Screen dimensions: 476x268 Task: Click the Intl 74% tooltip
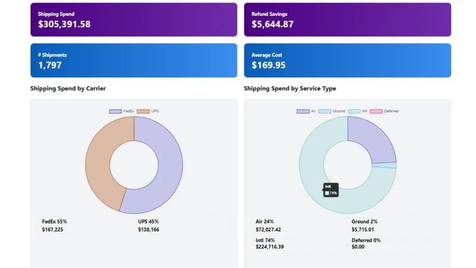(x=331, y=190)
